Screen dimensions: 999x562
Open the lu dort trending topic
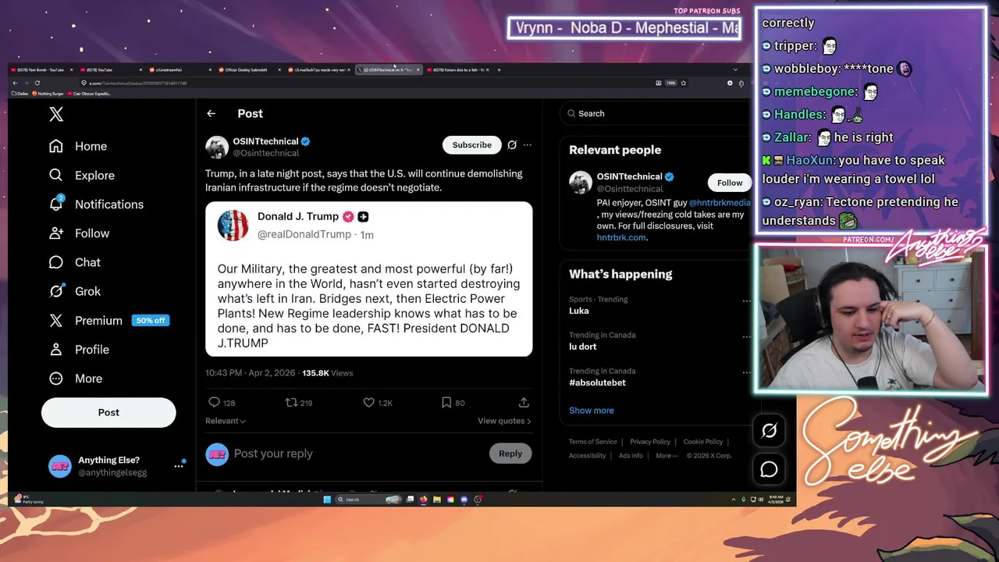click(583, 347)
